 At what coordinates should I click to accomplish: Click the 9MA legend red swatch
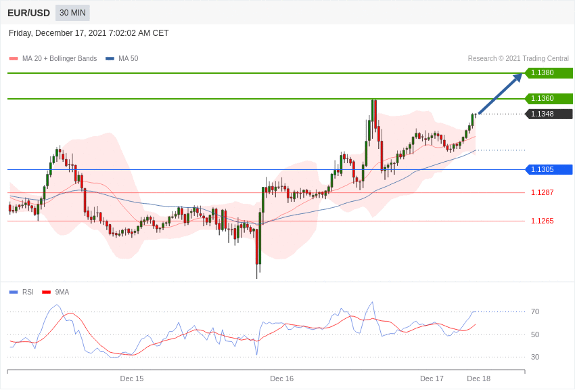pyautogui.click(x=46, y=292)
